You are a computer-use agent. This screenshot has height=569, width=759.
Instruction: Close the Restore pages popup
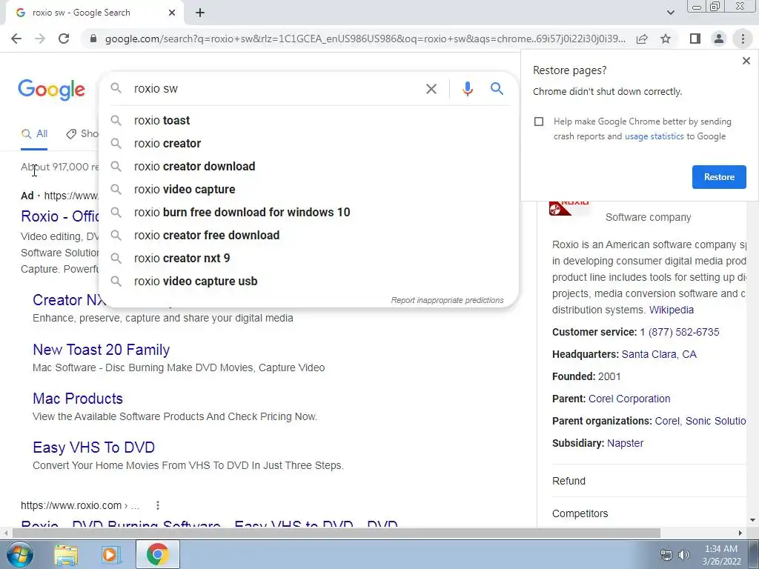pos(746,61)
